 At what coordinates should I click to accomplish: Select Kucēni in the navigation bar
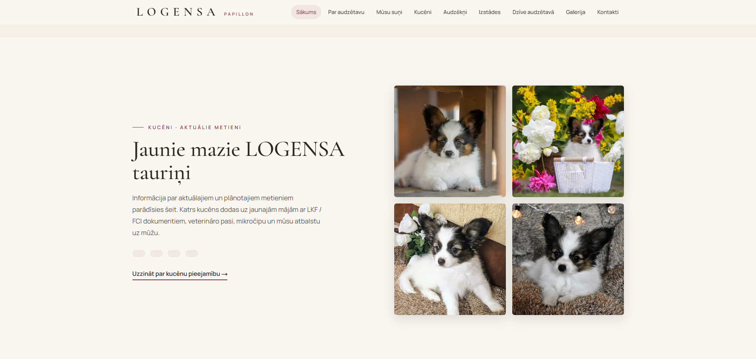coord(423,12)
